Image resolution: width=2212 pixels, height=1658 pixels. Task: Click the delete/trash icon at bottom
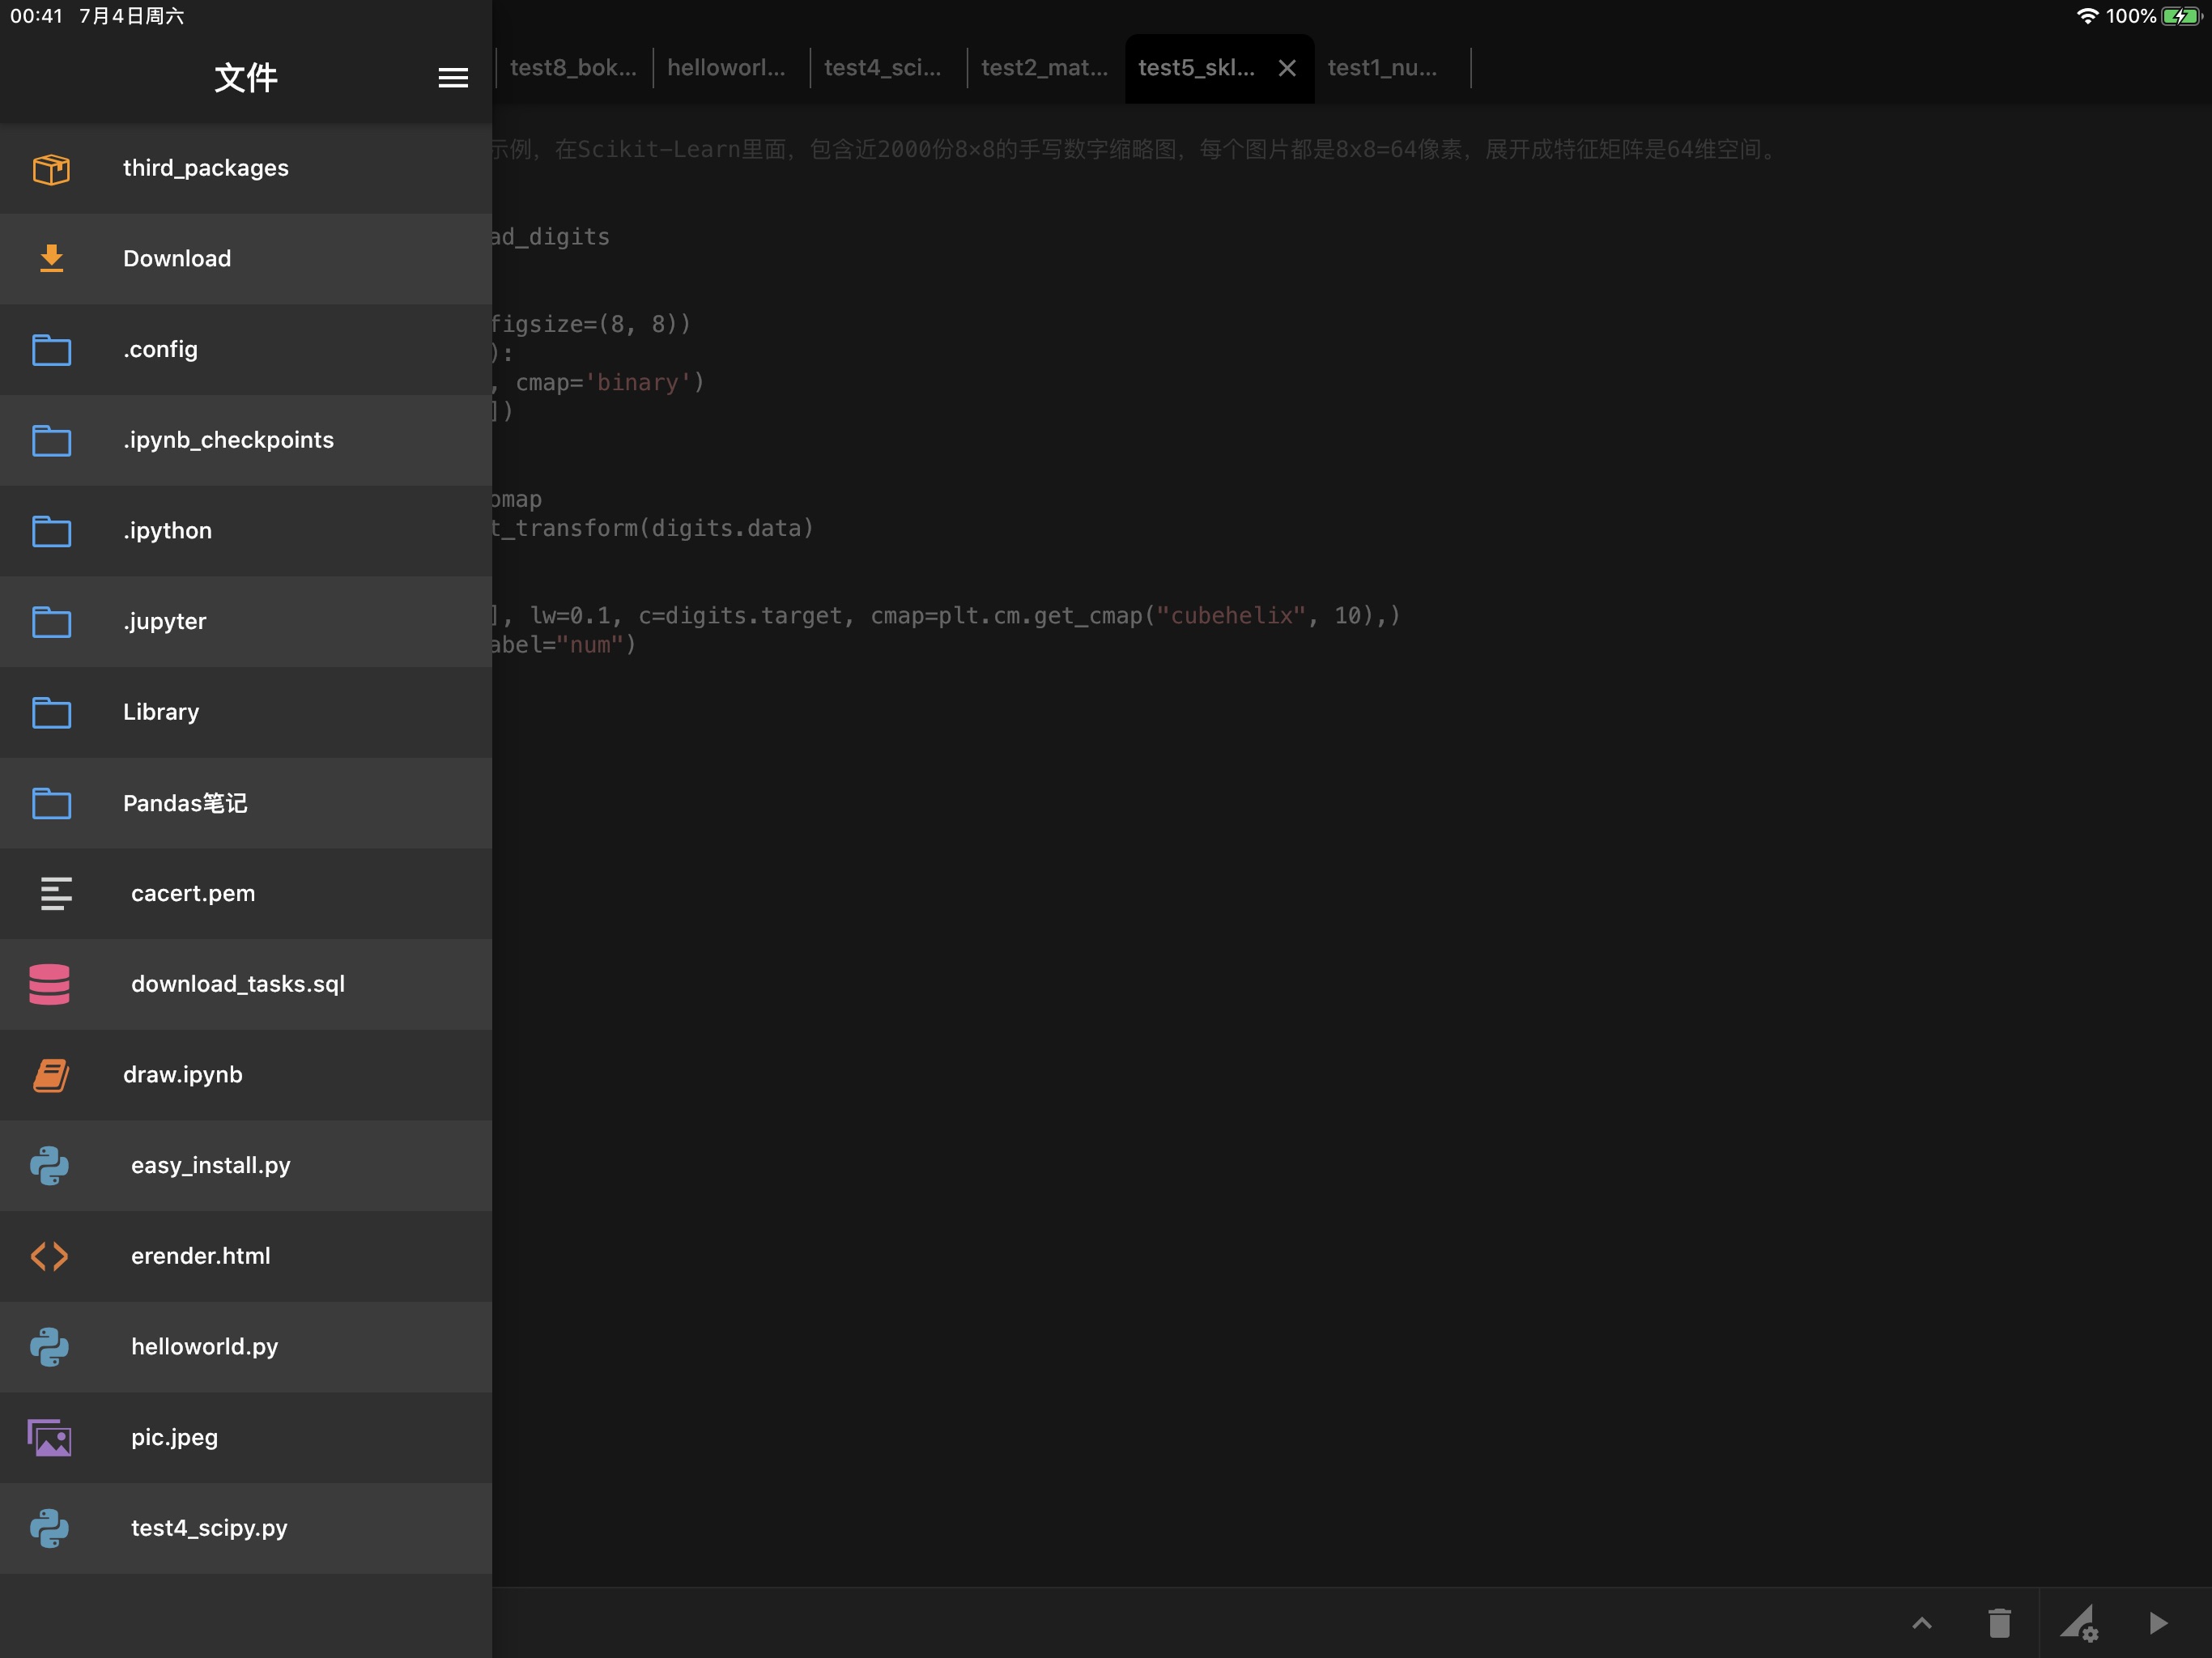point(2000,1620)
